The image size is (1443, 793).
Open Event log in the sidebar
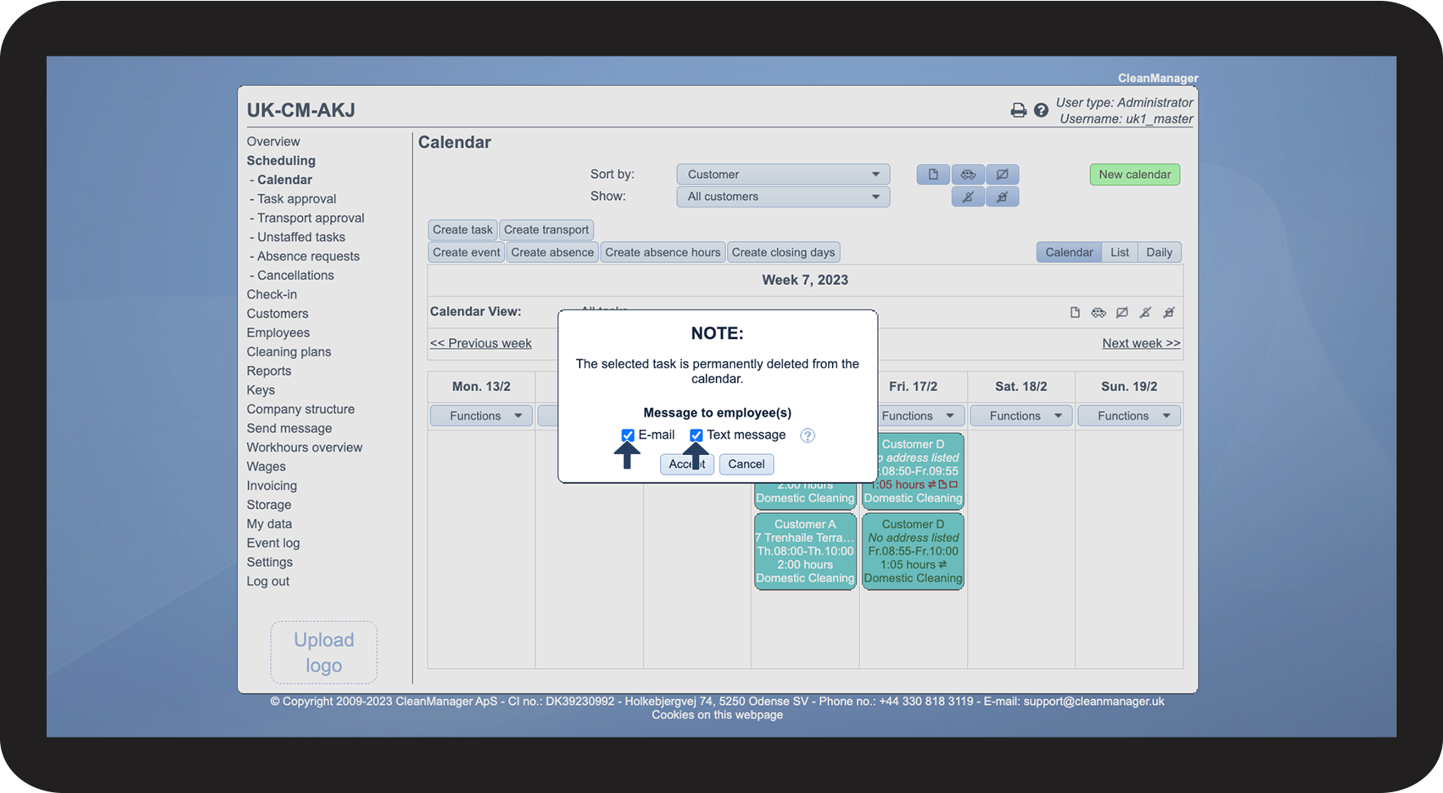point(274,543)
